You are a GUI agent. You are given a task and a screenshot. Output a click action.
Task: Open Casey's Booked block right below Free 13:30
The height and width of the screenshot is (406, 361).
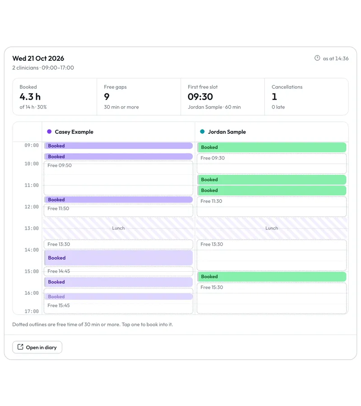click(x=119, y=258)
